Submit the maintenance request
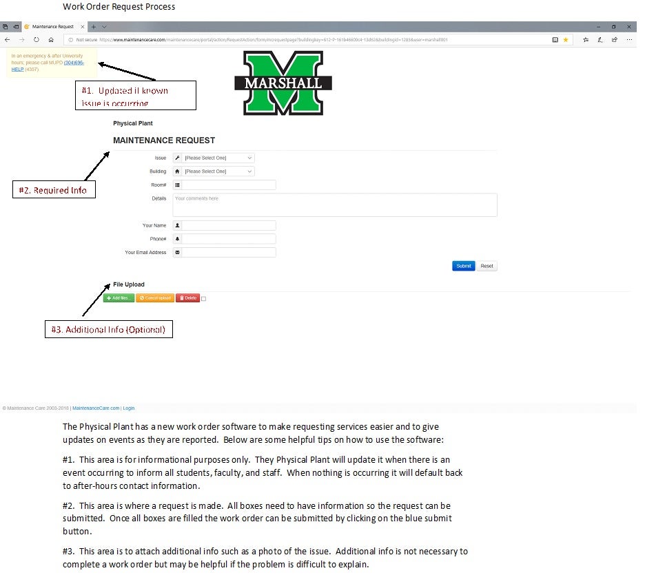Screen dimensions: 645x575 click(x=463, y=266)
